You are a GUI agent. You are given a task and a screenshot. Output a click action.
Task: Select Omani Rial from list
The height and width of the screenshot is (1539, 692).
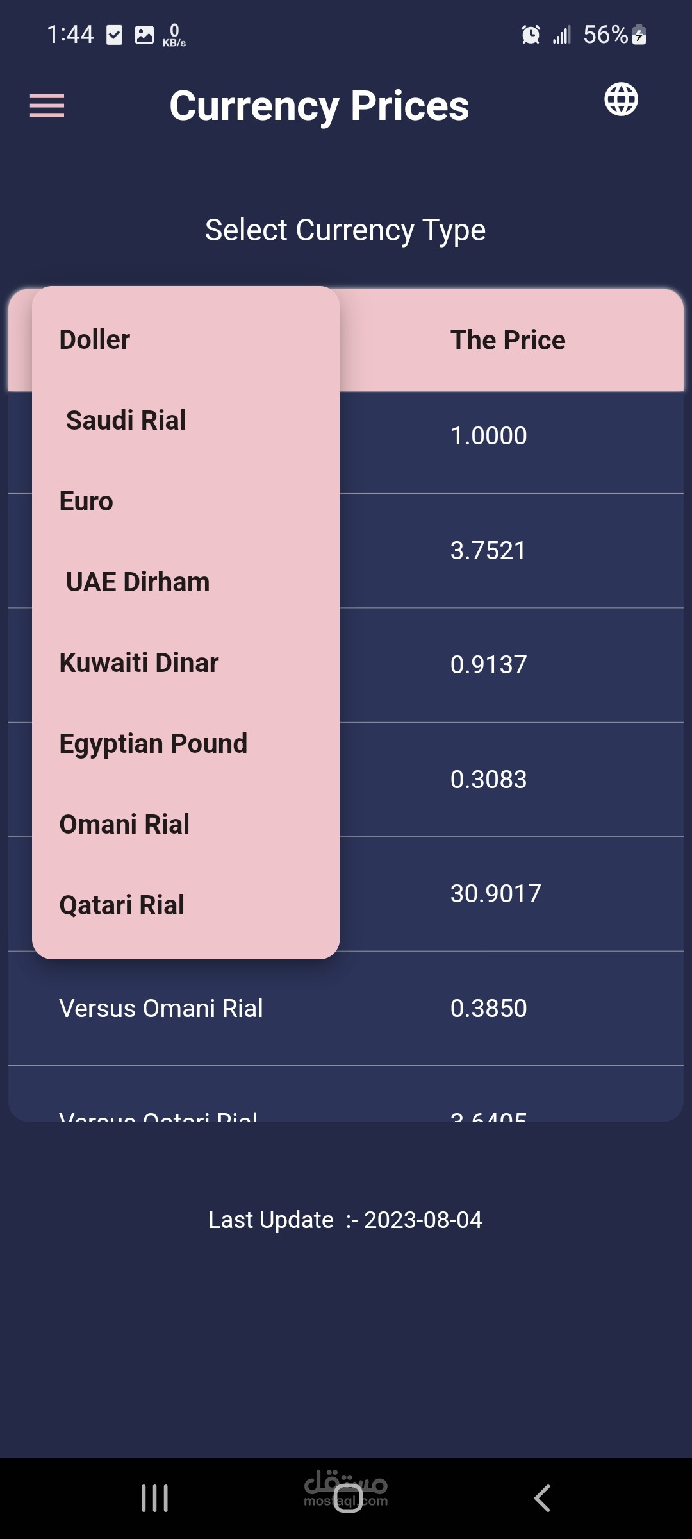pyautogui.click(x=186, y=825)
